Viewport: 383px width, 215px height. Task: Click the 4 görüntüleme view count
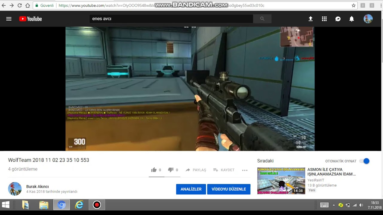pos(23,169)
